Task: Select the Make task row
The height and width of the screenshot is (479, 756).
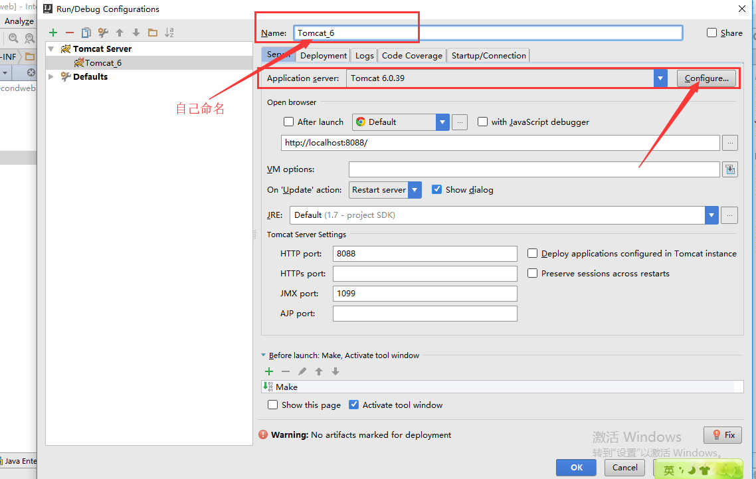Action: [502, 387]
